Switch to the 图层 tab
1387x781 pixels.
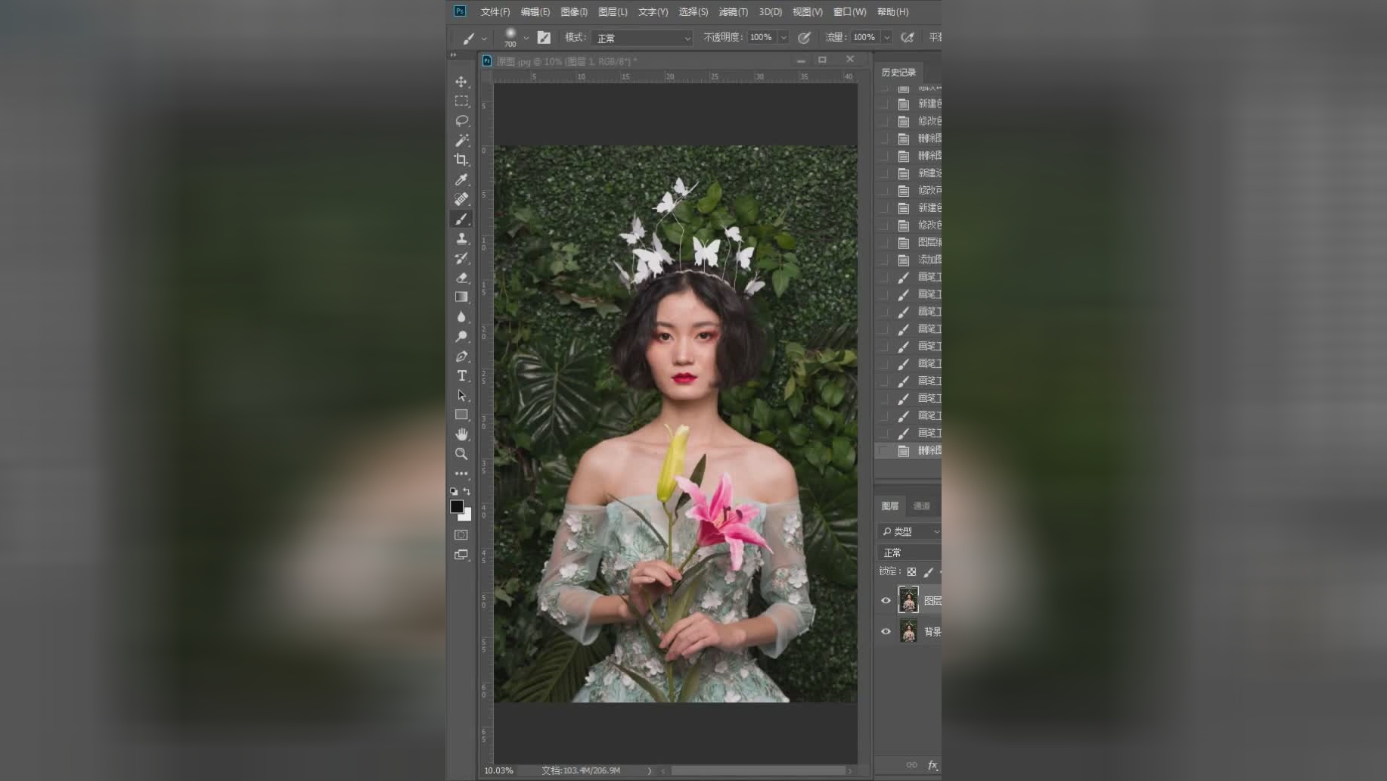890,506
